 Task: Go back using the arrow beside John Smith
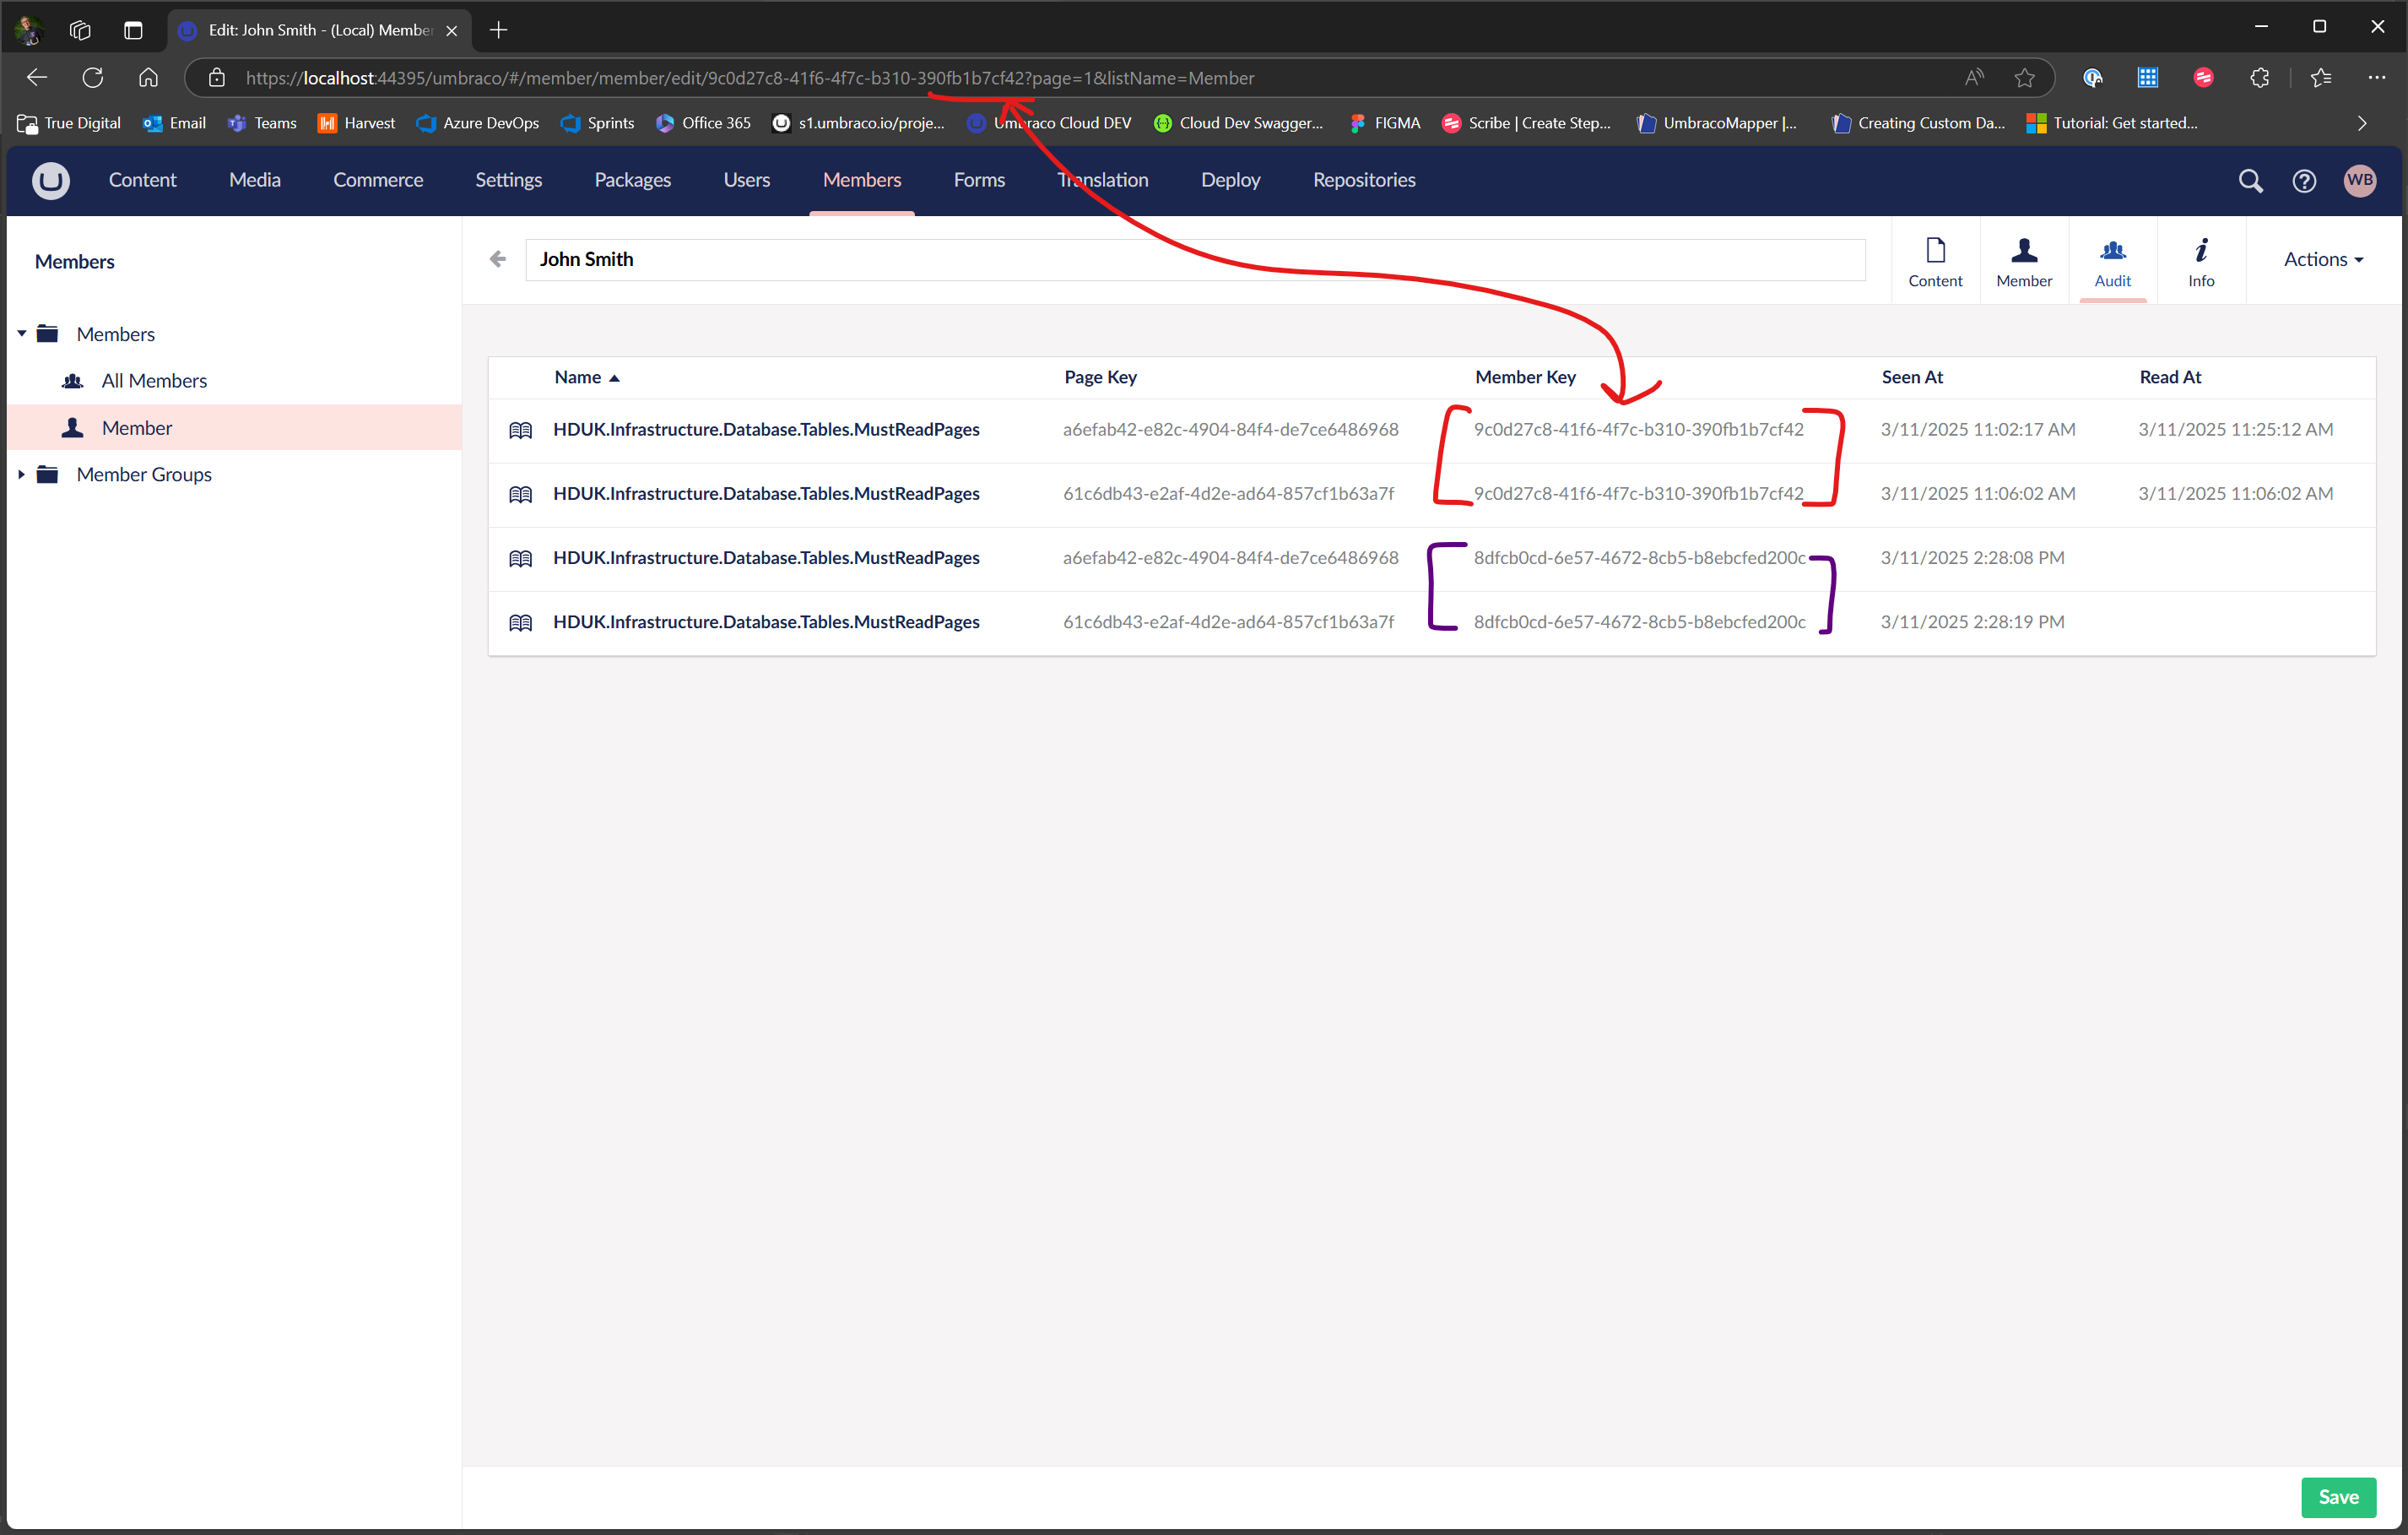click(498, 259)
